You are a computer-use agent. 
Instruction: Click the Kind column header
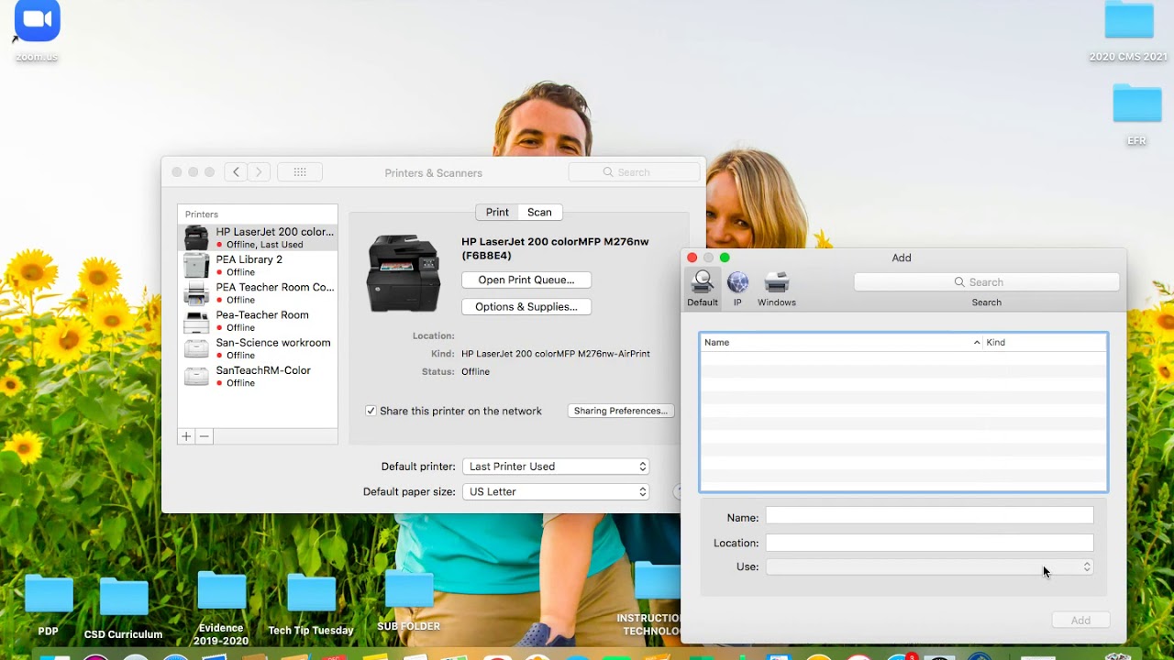1045,342
